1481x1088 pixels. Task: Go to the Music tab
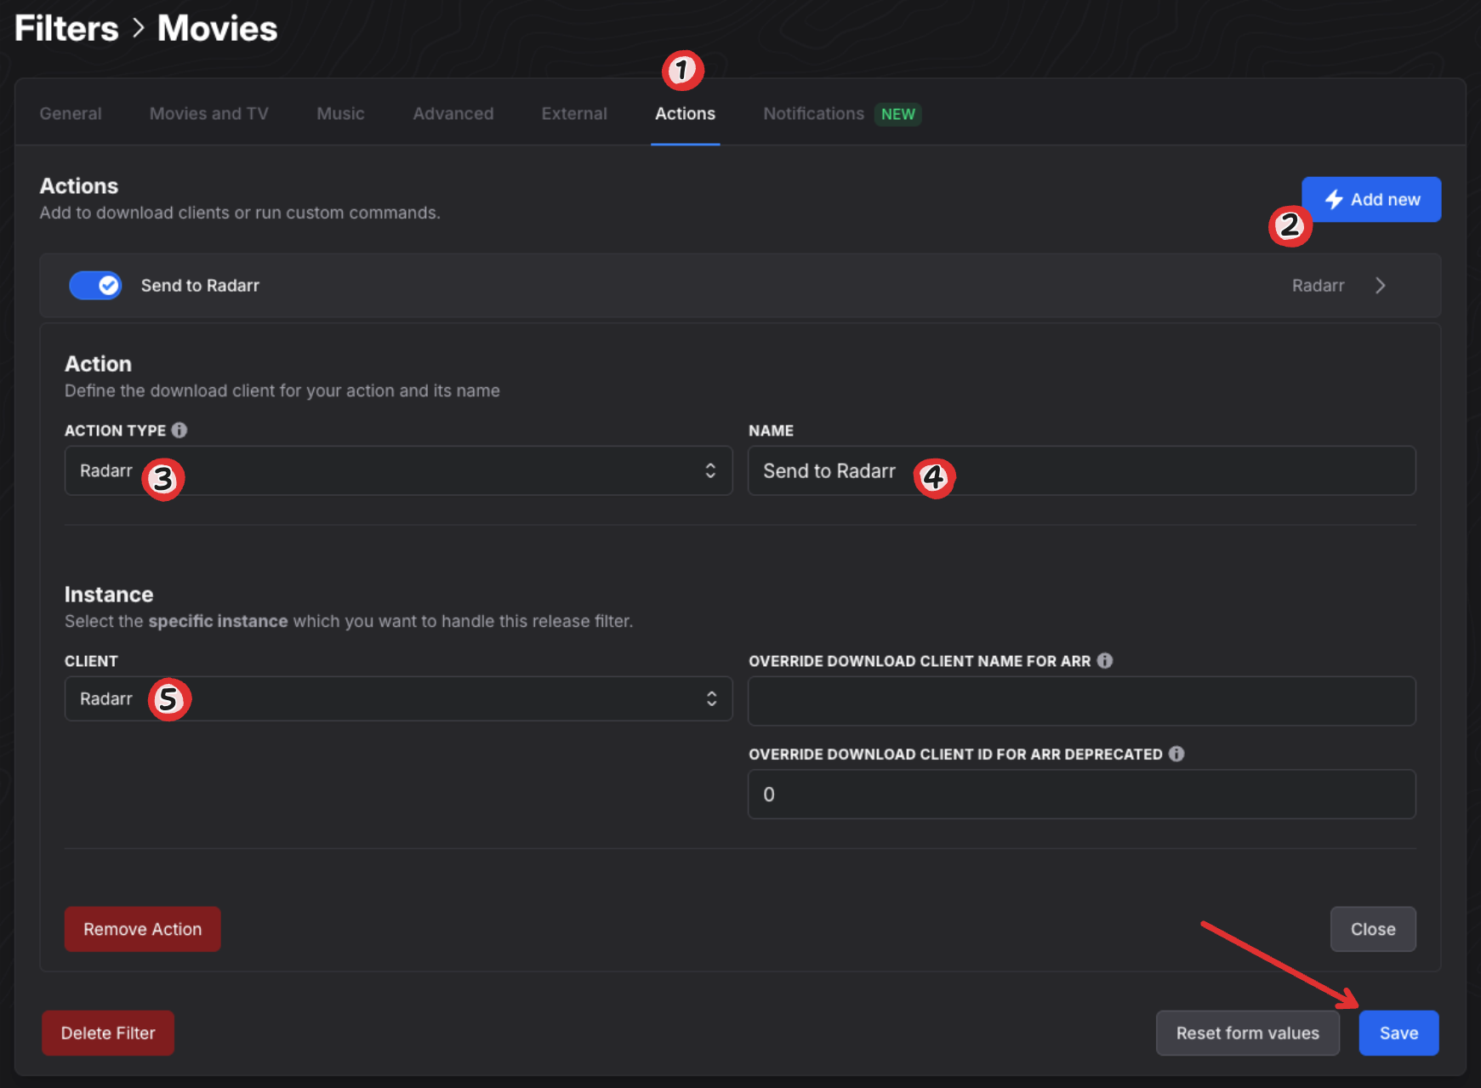tap(340, 114)
